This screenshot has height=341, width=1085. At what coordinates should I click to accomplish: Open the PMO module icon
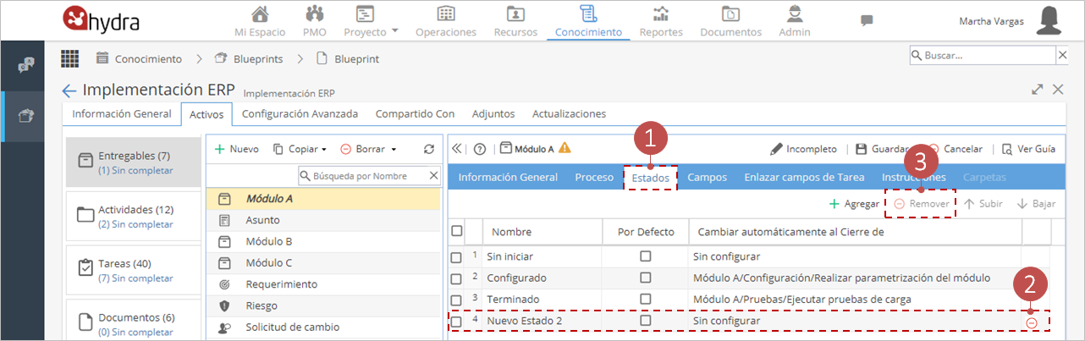click(315, 14)
